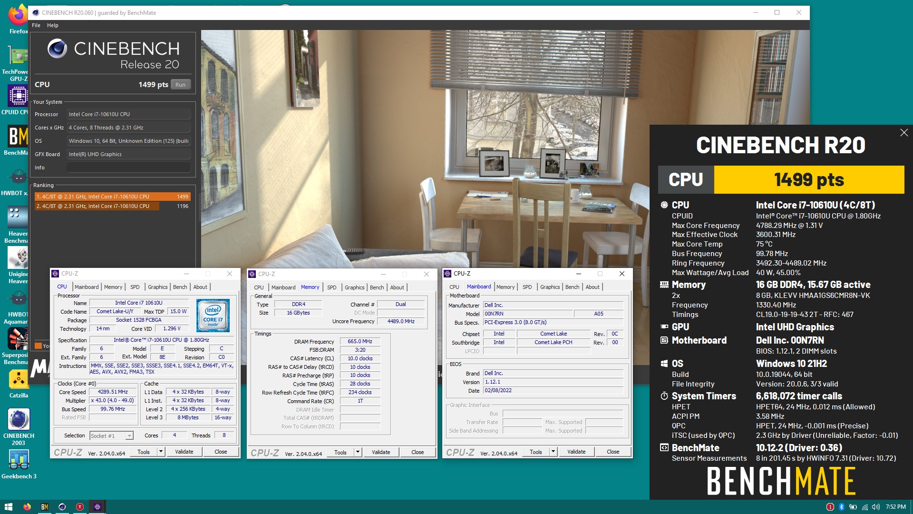This screenshot has height=514, width=913.
Task: Click the GFX Board field in Cinebench
Action: [128, 154]
